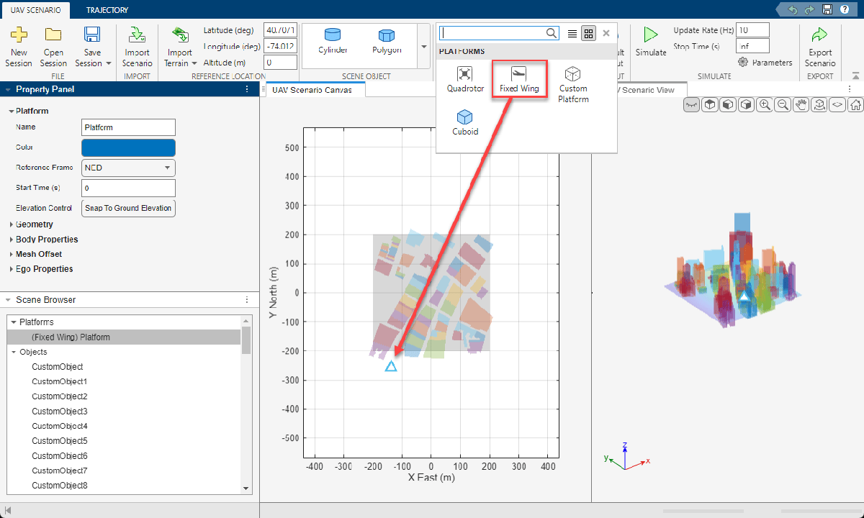Switch to the TRAJECTORY tab
The image size is (864, 518).
(x=107, y=10)
